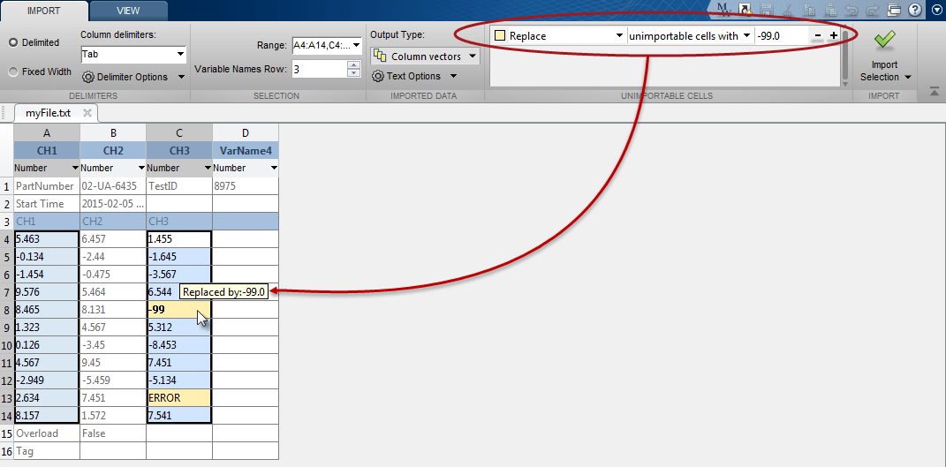Select row 13 header
Image resolution: width=946 pixels, height=467 pixels.
[x=7, y=398]
